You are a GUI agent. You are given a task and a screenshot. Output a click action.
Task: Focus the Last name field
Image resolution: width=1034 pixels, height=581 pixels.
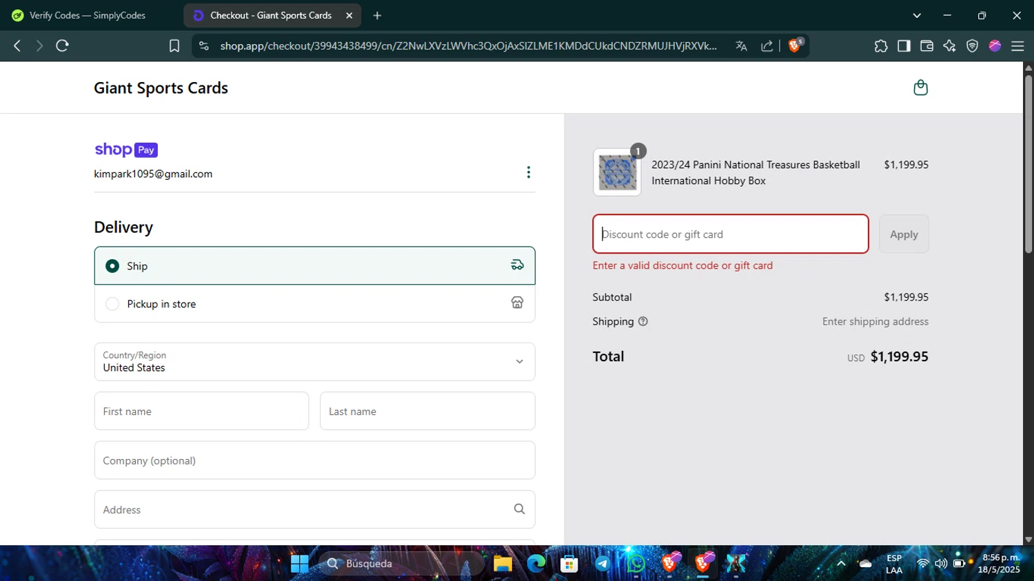click(427, 411)
